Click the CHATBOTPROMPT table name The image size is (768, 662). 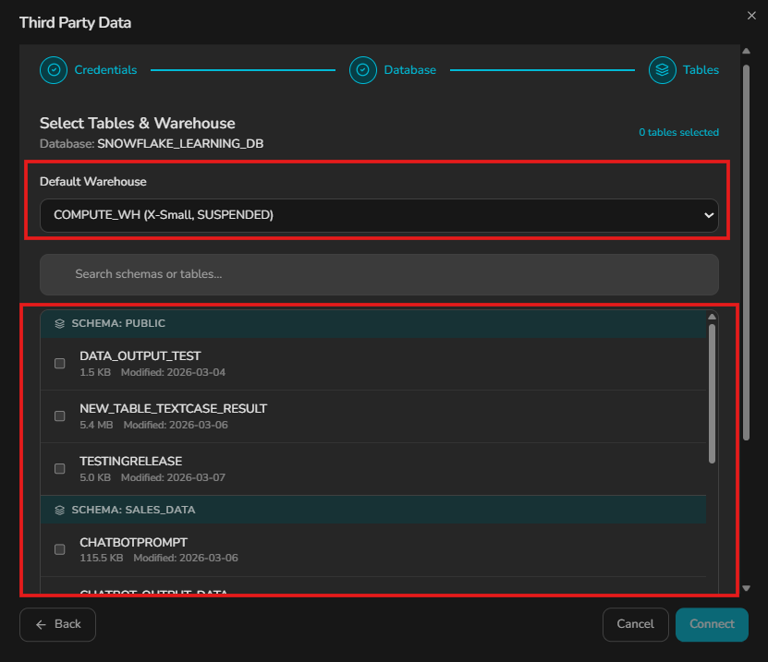(x=133, y=542)
